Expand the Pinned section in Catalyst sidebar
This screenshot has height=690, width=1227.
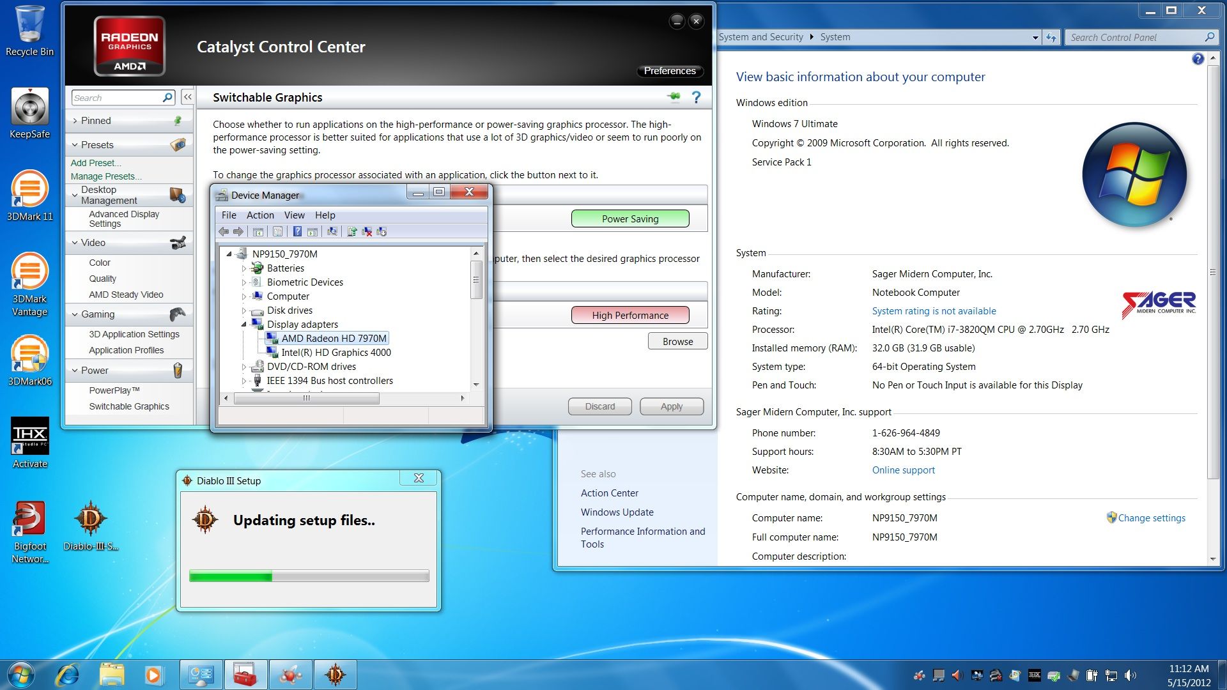click(75, 121)
